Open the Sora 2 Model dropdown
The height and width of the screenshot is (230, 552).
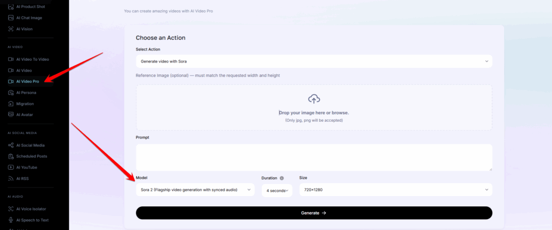tap(195, 190)
